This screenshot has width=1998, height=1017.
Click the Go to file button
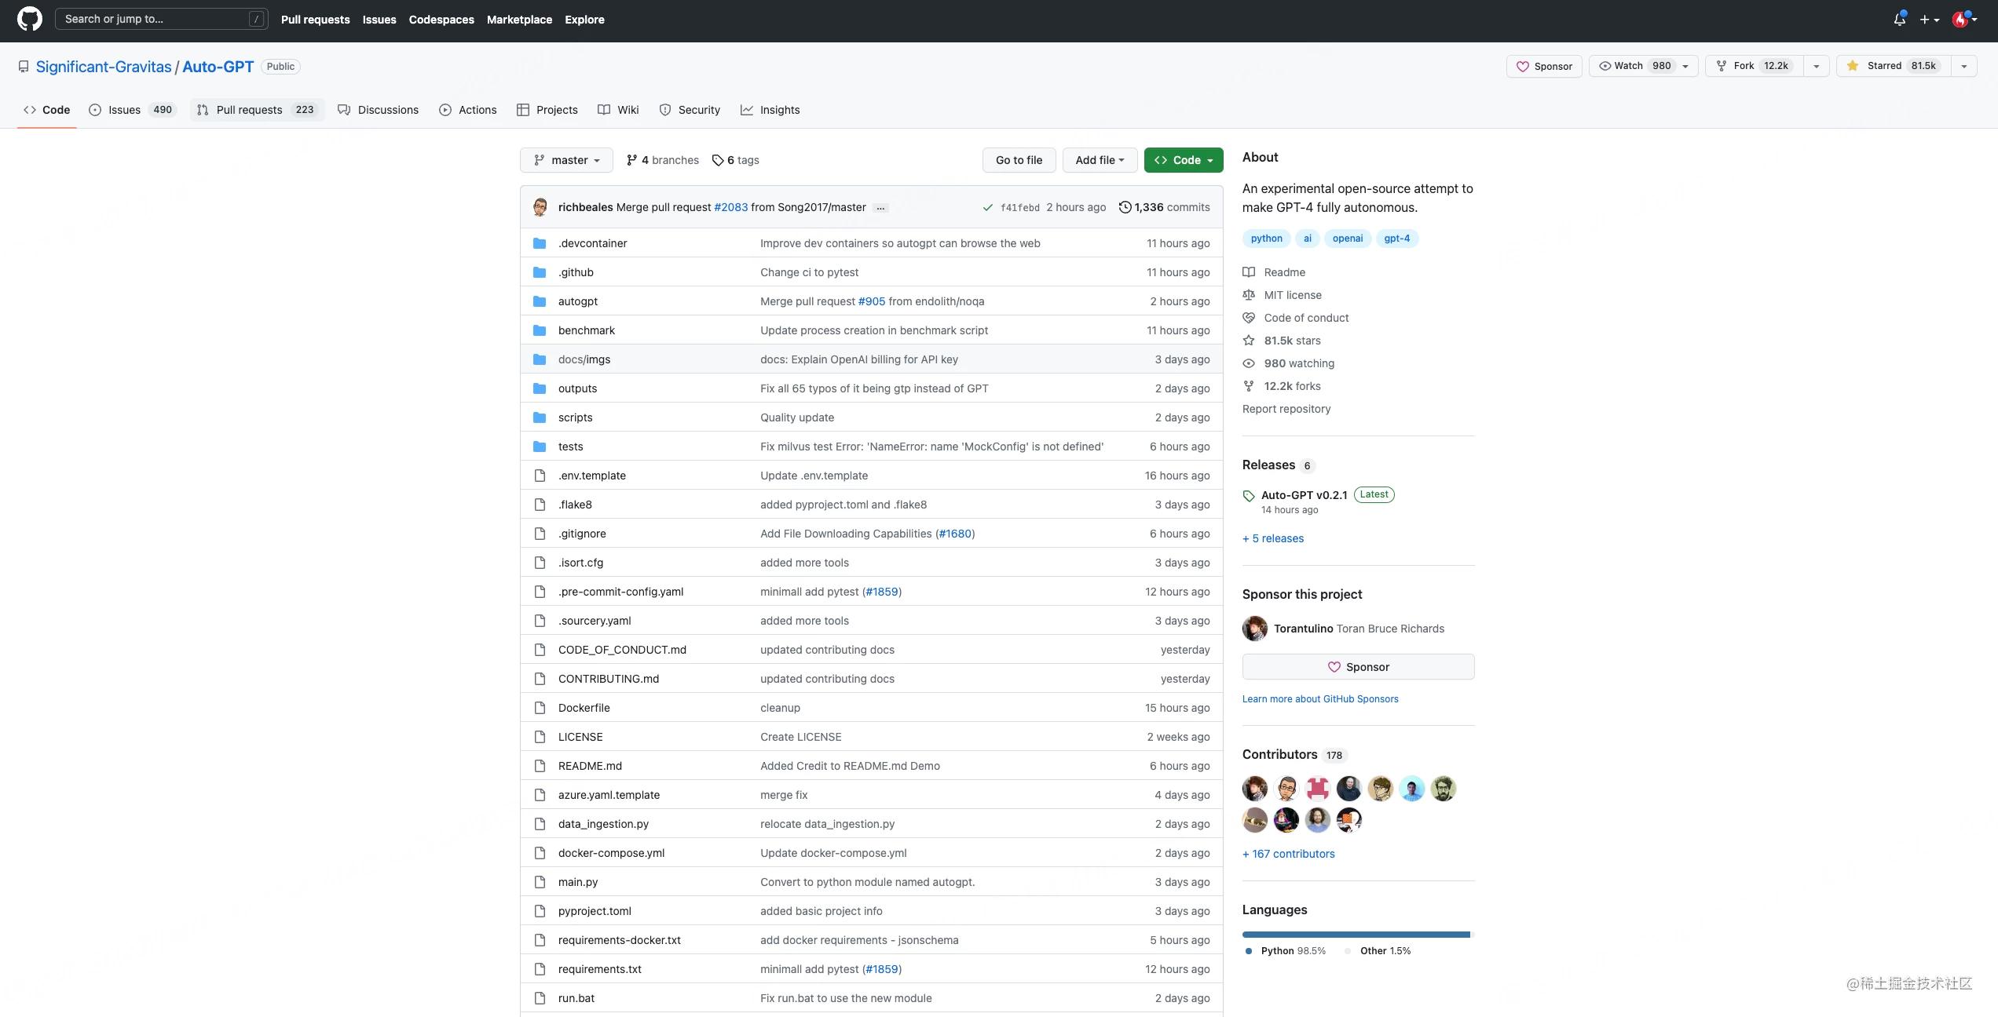1019,160
